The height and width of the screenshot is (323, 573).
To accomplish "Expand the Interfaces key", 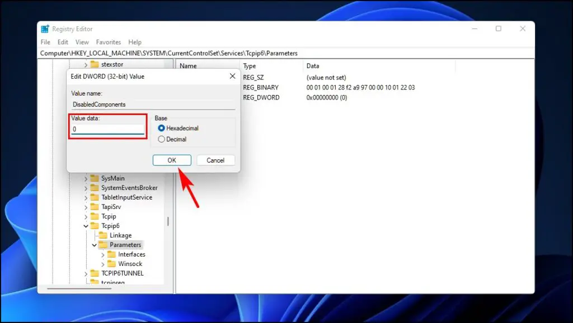I will click(103, 254).
